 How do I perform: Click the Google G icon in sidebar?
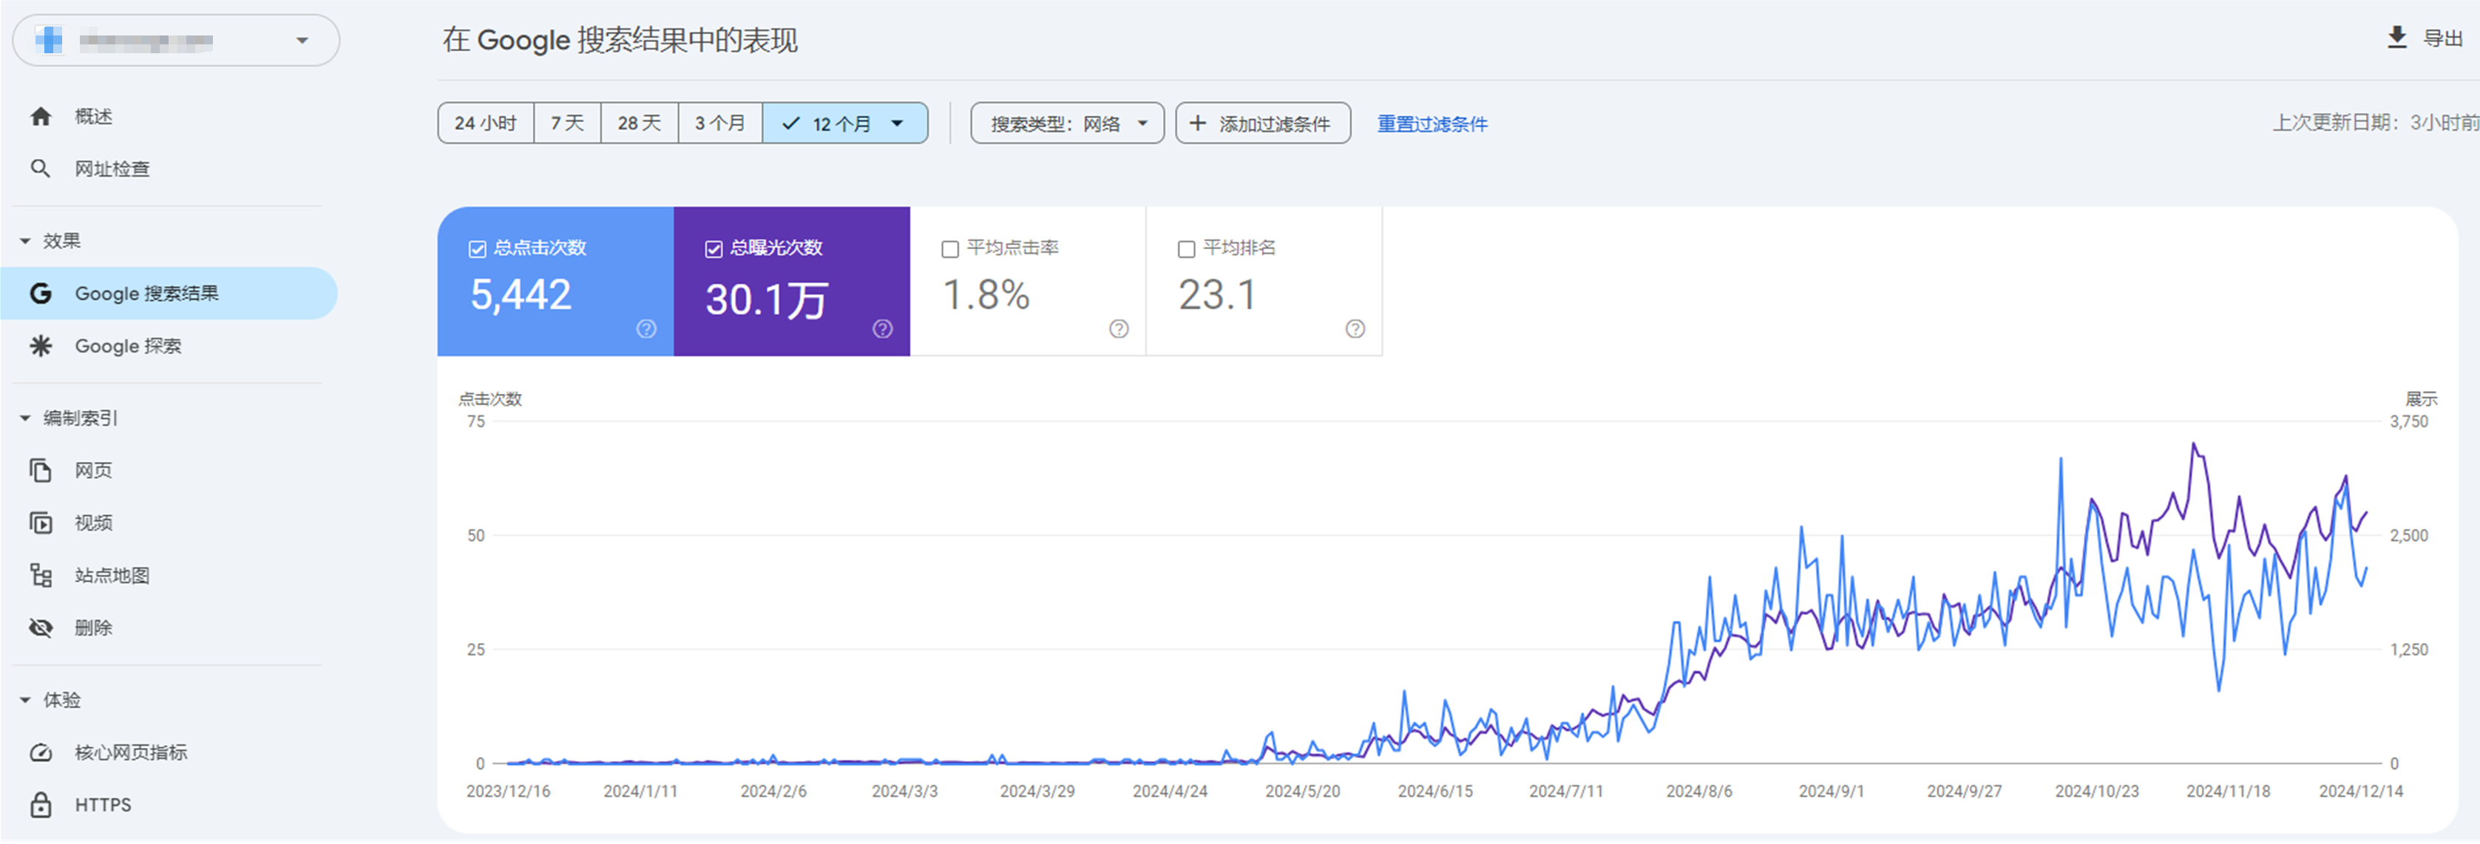pos(41,293)
